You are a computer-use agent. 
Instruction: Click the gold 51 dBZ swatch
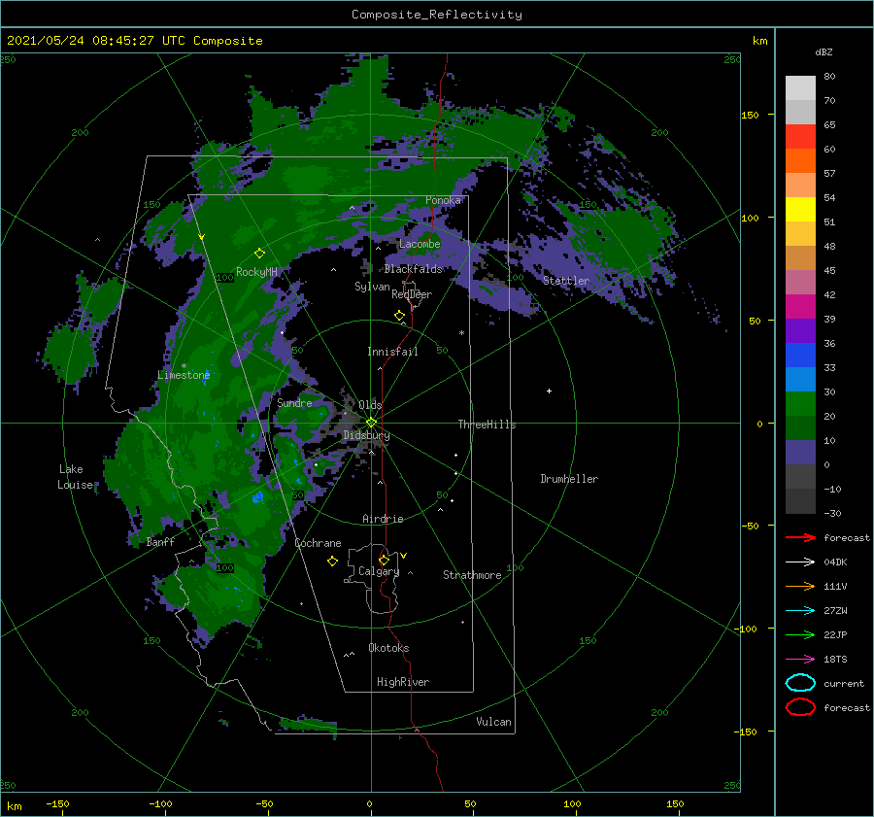pyautogui.click(x=800, y=234)
